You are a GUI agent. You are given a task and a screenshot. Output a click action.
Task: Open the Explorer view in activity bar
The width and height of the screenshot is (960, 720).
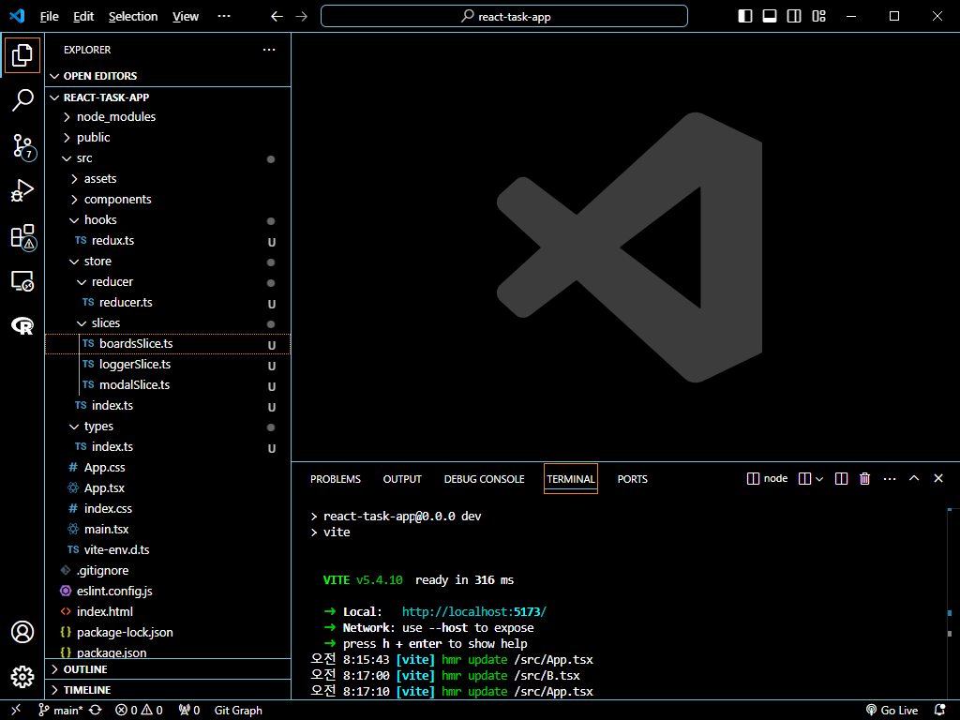(22, 55)
